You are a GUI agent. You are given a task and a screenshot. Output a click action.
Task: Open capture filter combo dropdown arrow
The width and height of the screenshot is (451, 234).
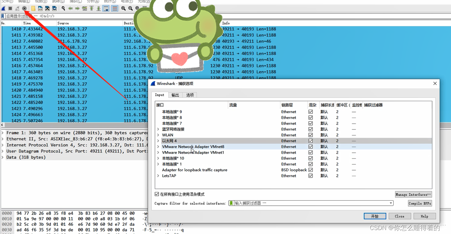point(391,203)
